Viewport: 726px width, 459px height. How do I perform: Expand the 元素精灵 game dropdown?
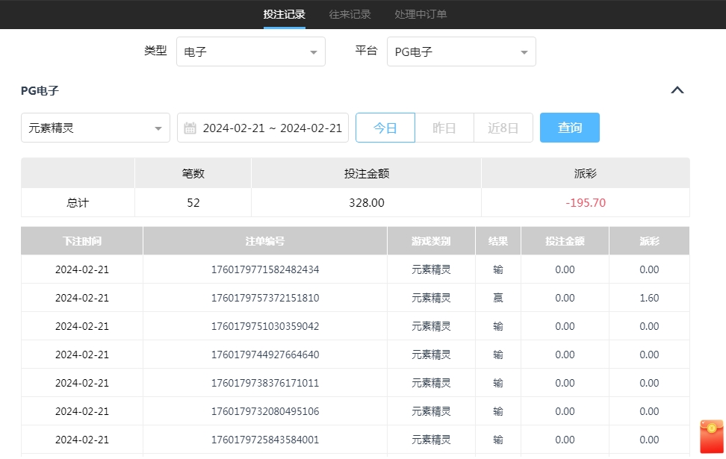tap(95, 128)
